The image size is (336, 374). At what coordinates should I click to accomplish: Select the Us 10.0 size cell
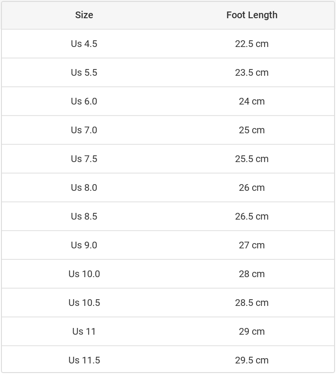(84, 274)
